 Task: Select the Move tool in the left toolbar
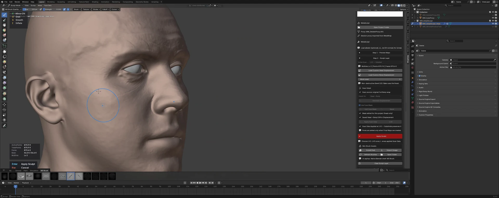pyautogui.click(x=4, y=105)
